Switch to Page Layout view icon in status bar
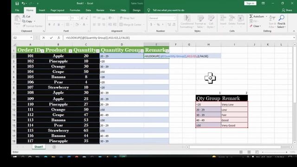Screen dimensions: 297x167 [249, 152]
